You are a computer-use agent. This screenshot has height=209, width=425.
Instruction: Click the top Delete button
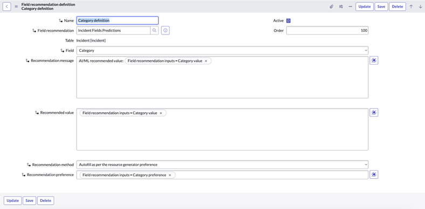point(397,6)
